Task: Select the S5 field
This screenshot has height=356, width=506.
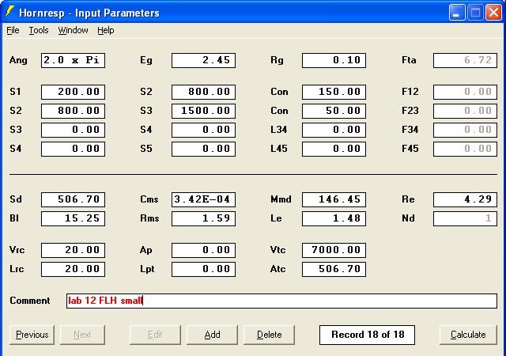Action: pyautogui.click(x=203, y=149)
